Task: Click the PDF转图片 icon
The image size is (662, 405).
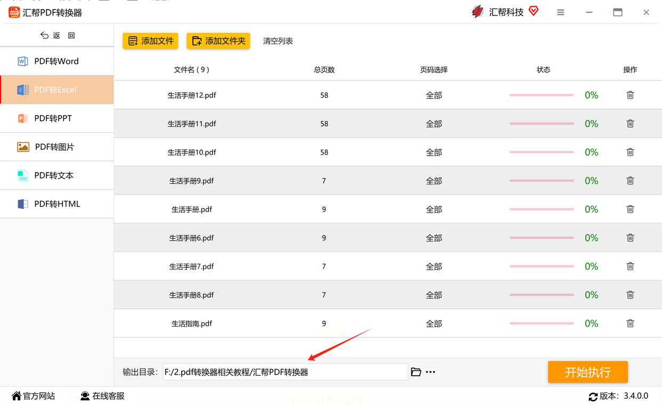Action: [x=23, y=147]
